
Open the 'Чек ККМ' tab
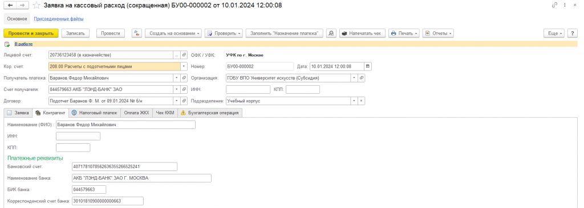[165, 113]
